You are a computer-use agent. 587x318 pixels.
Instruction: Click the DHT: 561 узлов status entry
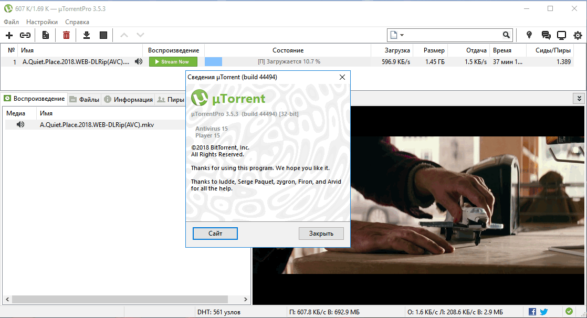[218, 312]
